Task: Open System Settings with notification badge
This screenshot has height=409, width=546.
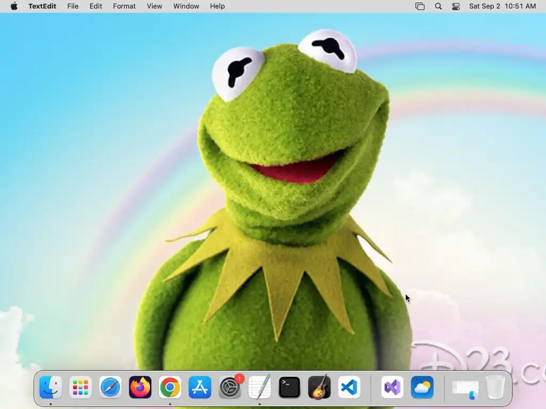Action: pyautogui.click(x=230, y=387)
